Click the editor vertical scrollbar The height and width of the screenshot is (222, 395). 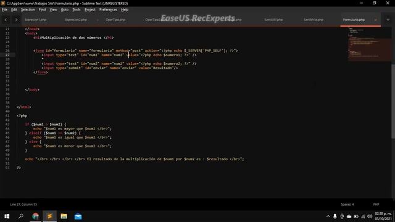click(393, 101)
